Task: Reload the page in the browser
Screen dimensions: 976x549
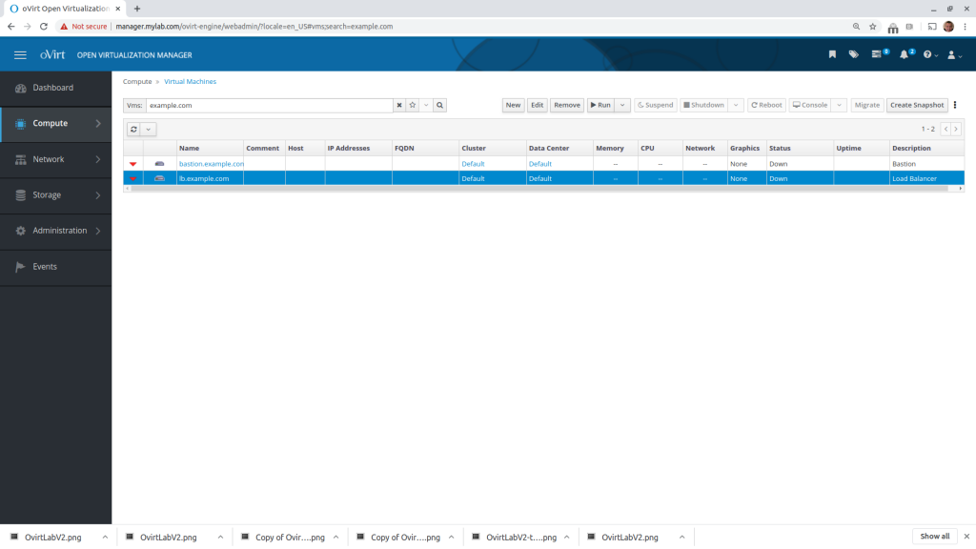Action: [44, 26]
